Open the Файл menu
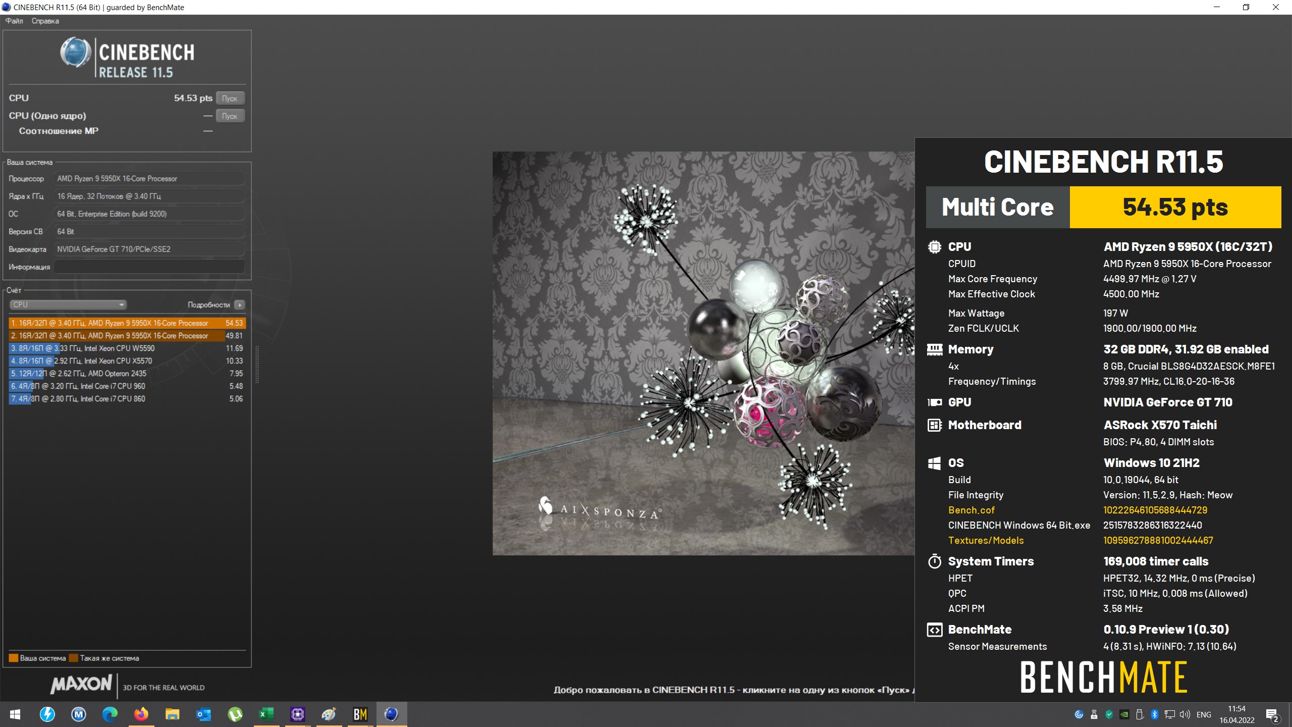 tap(14, 21)
